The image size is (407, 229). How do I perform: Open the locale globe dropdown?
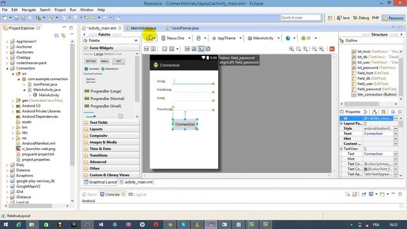291,38
